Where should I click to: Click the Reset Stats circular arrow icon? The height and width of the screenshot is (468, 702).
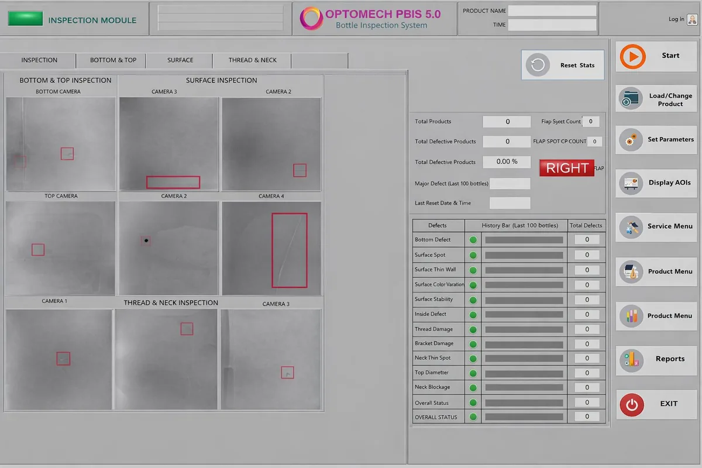[x=537, y=65]
